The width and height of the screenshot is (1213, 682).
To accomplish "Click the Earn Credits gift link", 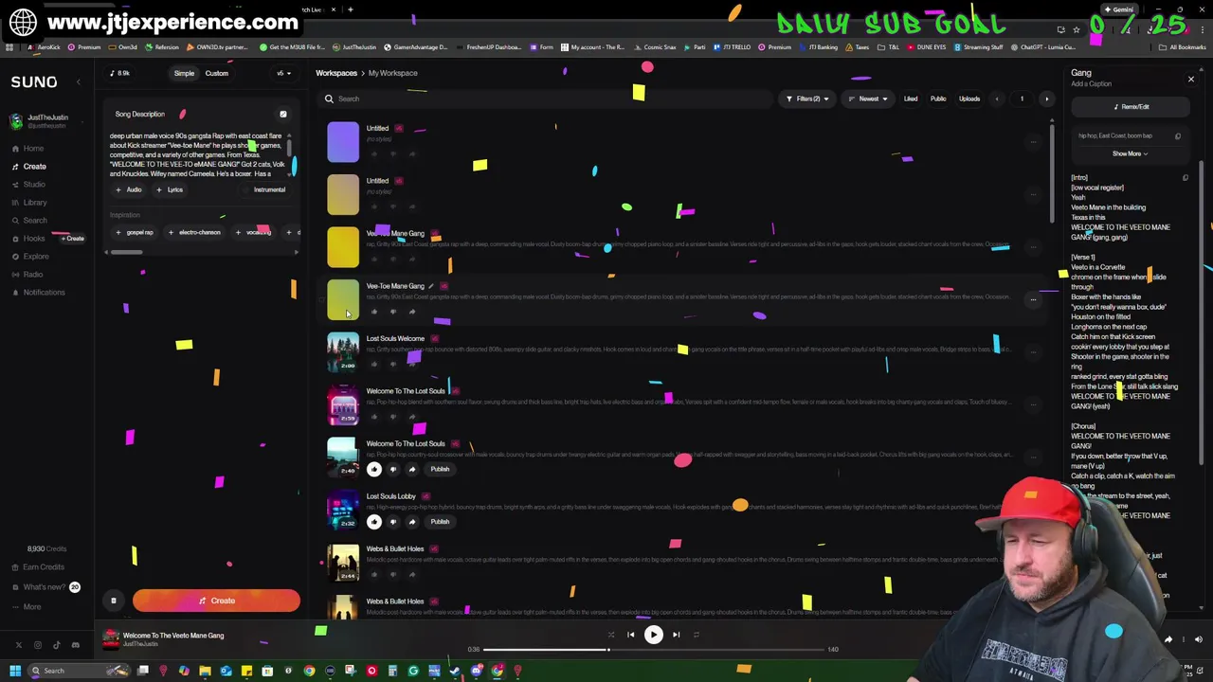I will point(38,567).
